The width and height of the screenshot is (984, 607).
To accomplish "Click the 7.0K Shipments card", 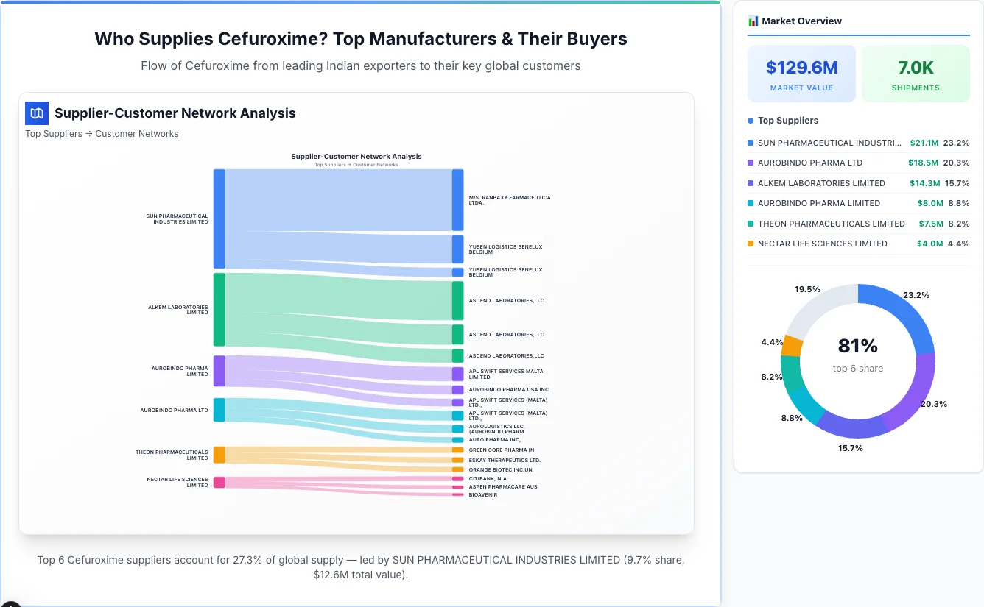I will [x=916, y=73].
